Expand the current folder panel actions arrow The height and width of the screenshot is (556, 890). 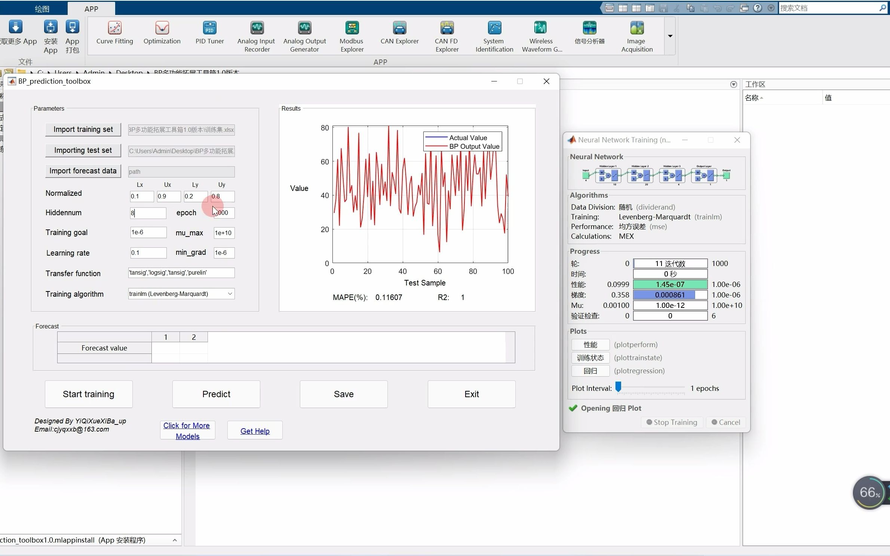pos(733,84)
